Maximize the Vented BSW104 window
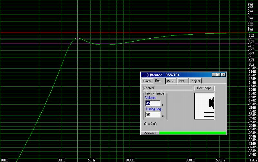This screenshot has width=258, height=162. click(218, 75)
